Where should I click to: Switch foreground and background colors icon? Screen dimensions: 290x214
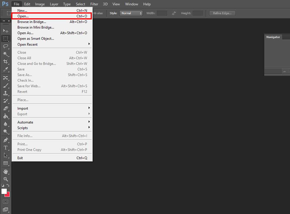click(8, 185)
